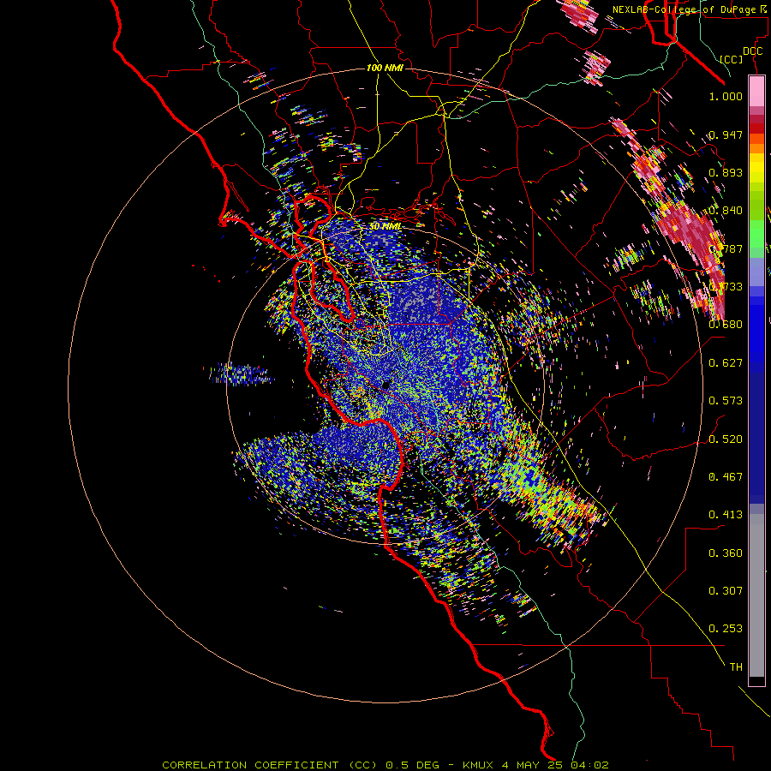Select the 0.253 scale value

click(726, 629)
